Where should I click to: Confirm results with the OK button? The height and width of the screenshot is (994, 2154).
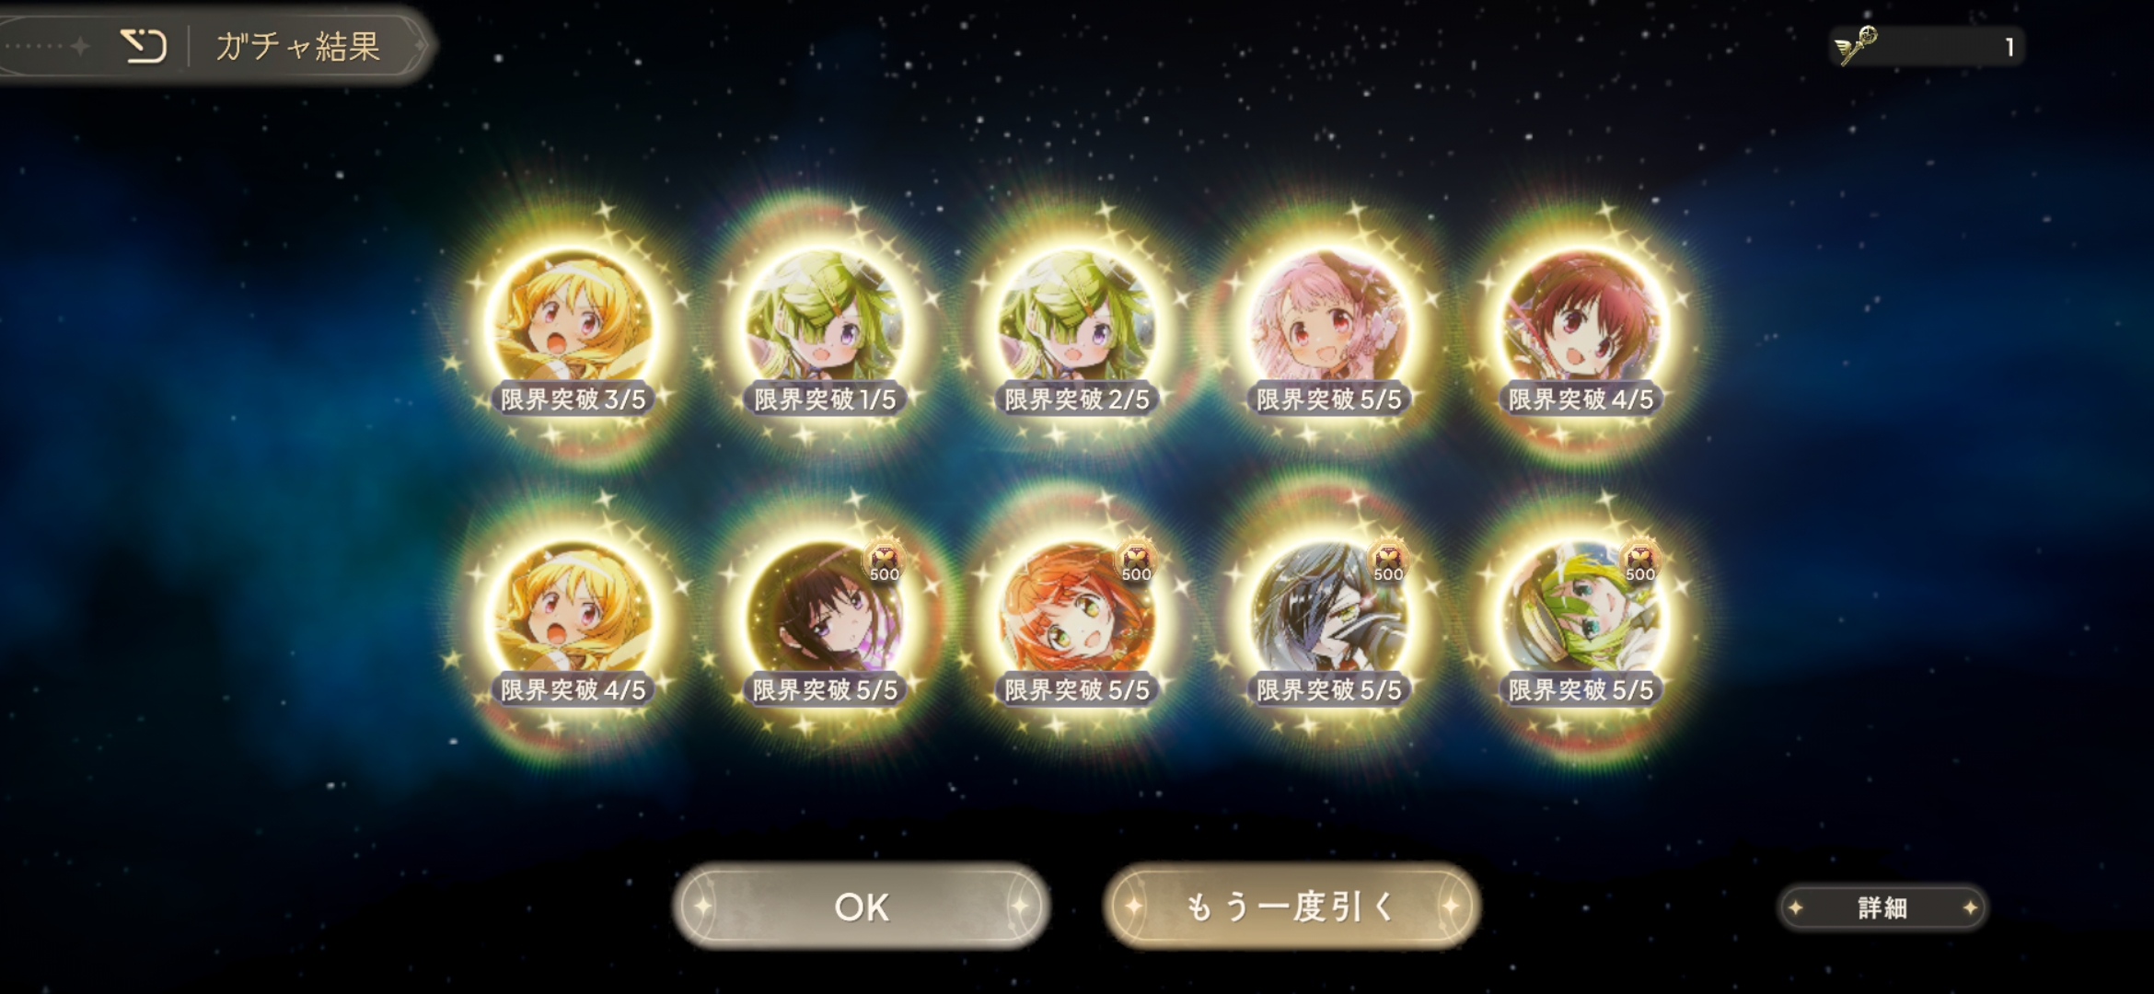862,907
